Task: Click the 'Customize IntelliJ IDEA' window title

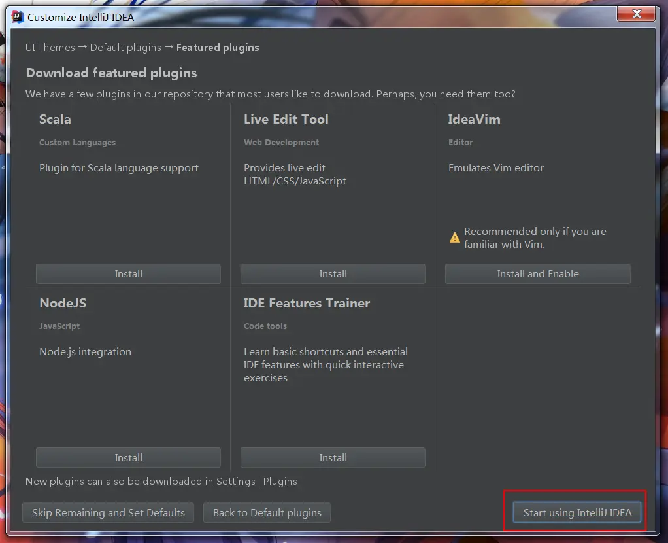Action: [80, 17]
